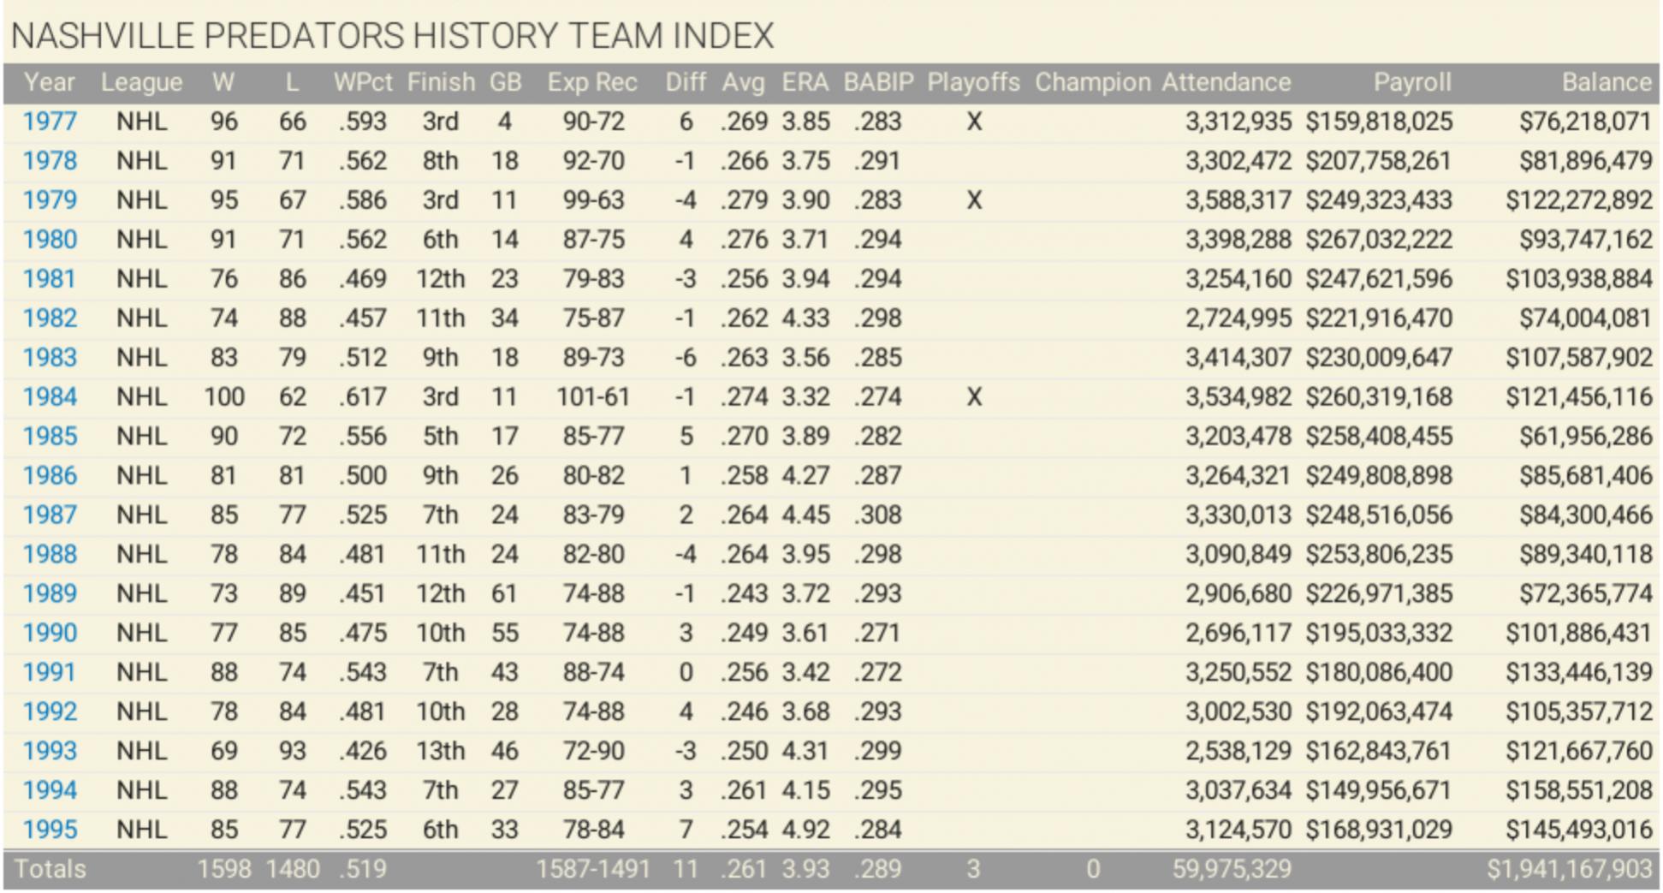Sort by Exp Rec column header
The height and width of the screenshot is (893, 1663).
(592, 82)
